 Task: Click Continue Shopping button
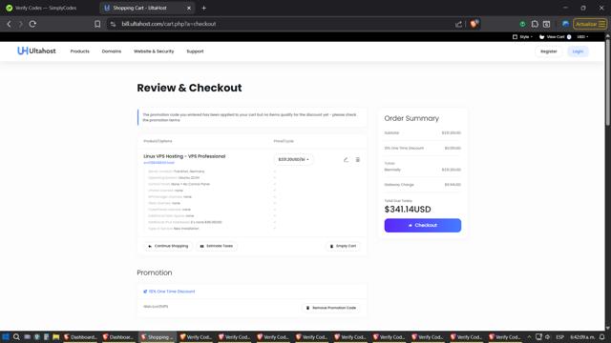coord(168,246)
